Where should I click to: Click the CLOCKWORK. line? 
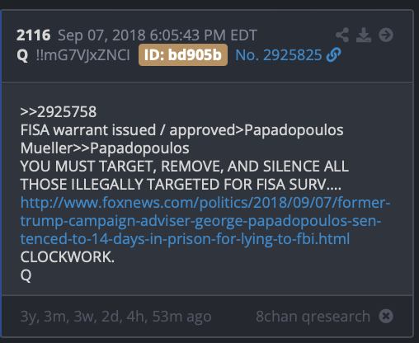pyautogui.click(x=68, y=257)
